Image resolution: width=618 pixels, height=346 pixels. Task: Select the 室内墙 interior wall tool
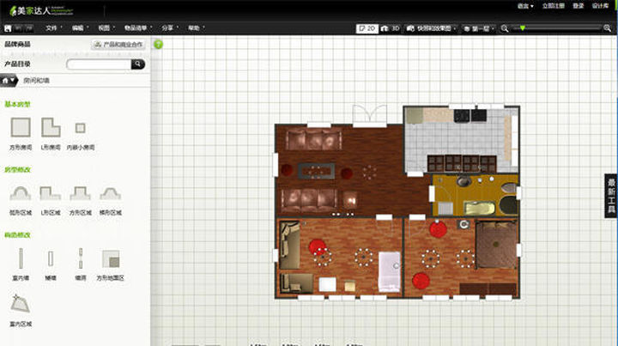pos(20,258)
